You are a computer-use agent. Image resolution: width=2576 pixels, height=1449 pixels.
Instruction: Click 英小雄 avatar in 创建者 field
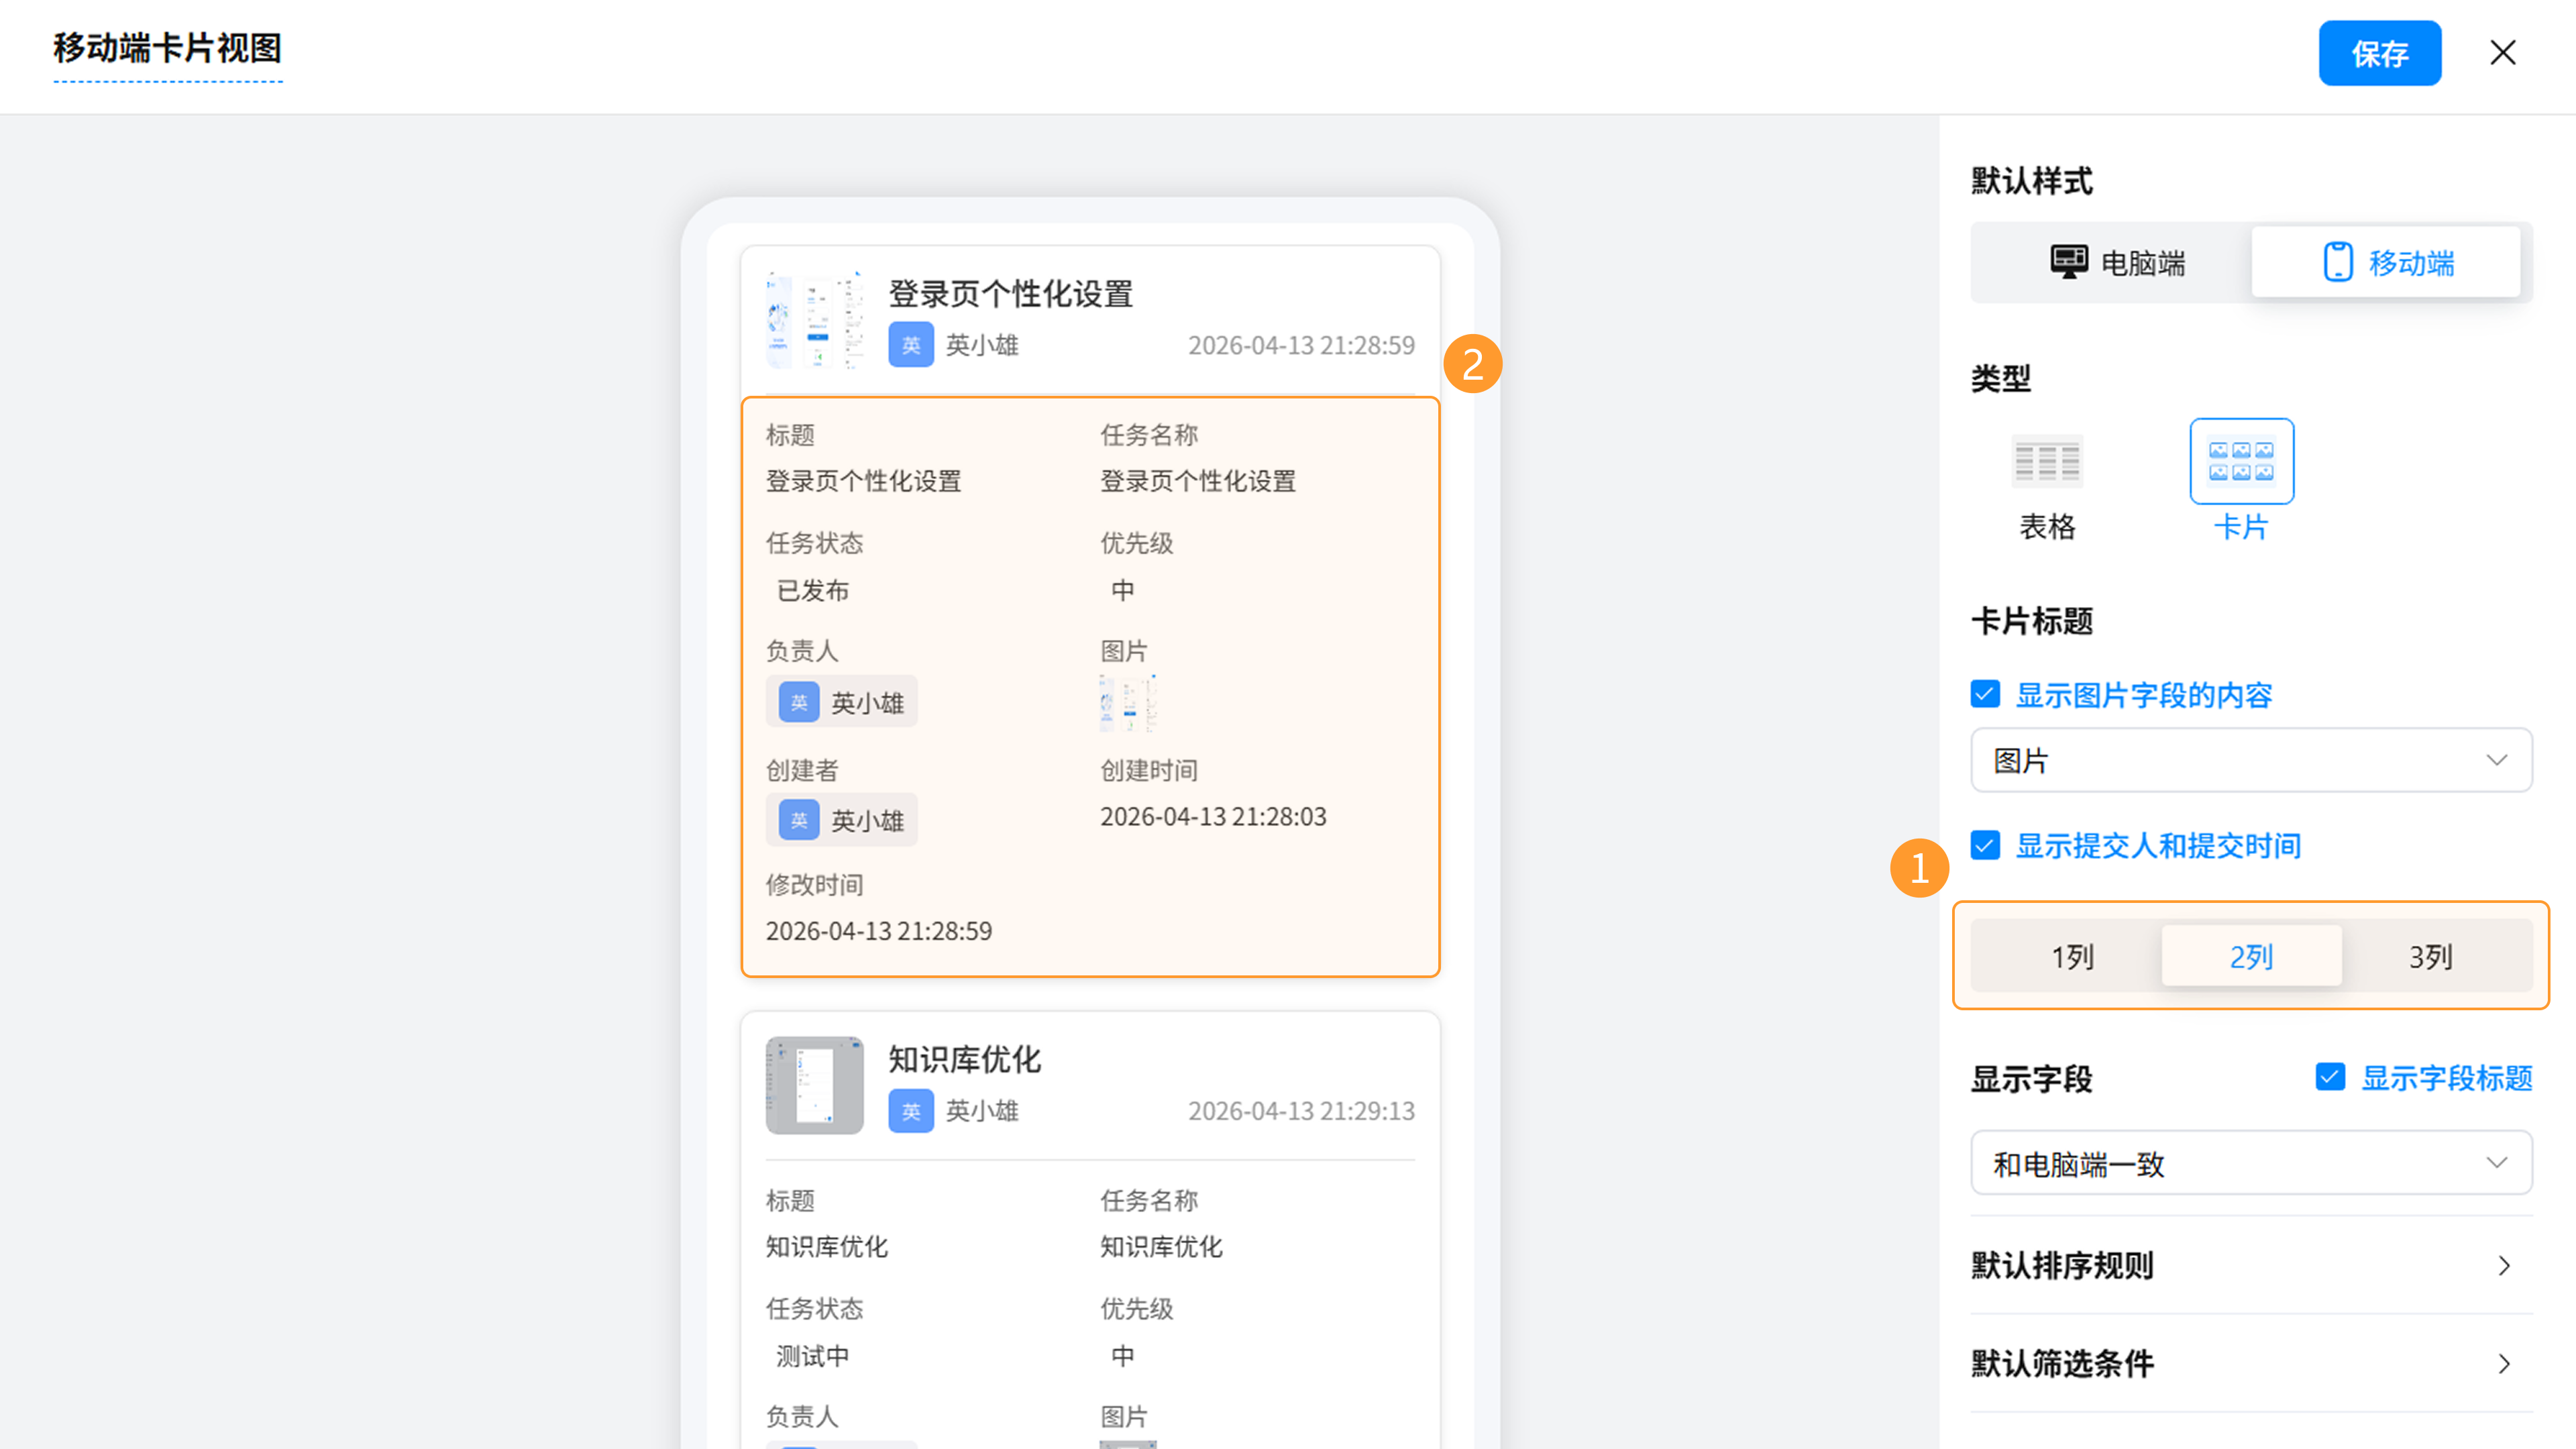(799, 820)
